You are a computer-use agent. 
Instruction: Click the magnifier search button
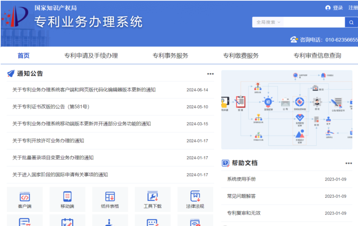click(351, 22)
